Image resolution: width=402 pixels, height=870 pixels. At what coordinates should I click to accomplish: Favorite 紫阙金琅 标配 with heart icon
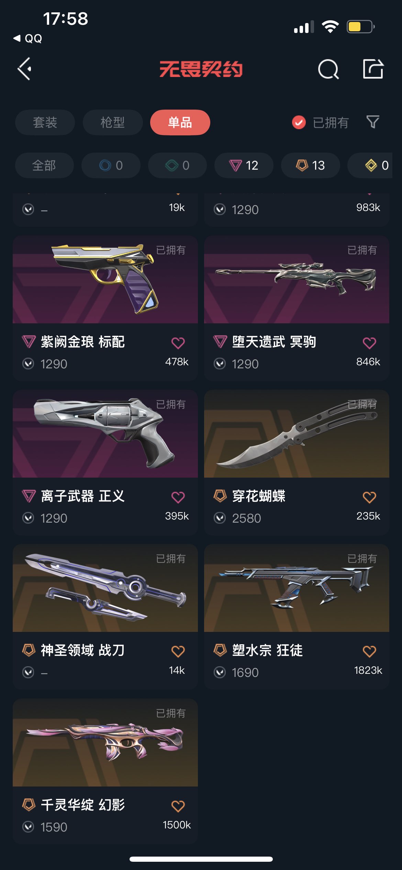point(178,343)
